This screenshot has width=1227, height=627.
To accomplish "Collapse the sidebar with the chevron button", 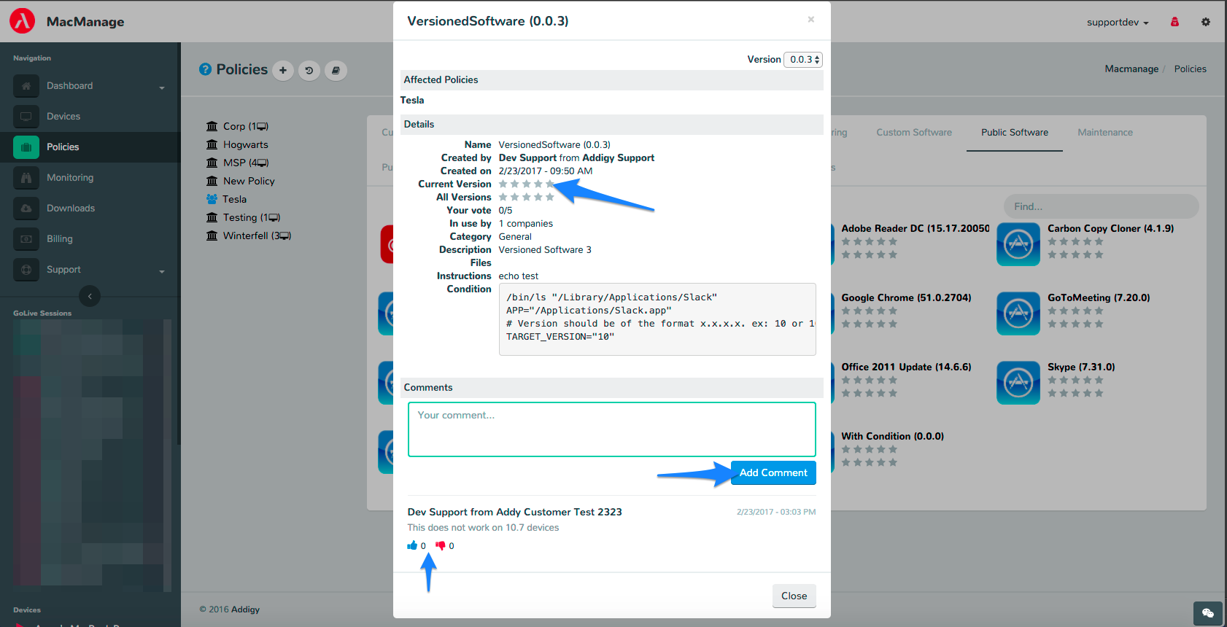I will pos(90,296).
